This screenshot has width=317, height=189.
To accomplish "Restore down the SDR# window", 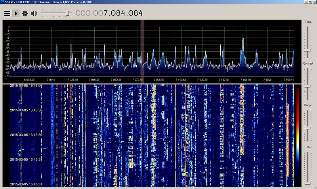I will [x=310, y=2].
